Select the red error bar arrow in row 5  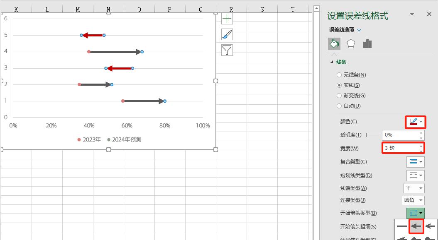point(93,35)
